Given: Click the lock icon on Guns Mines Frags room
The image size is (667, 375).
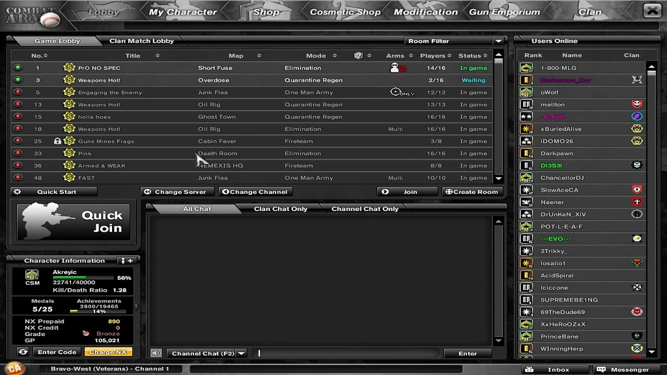Looking at the screenshot, I should click(x=58, y=141).
